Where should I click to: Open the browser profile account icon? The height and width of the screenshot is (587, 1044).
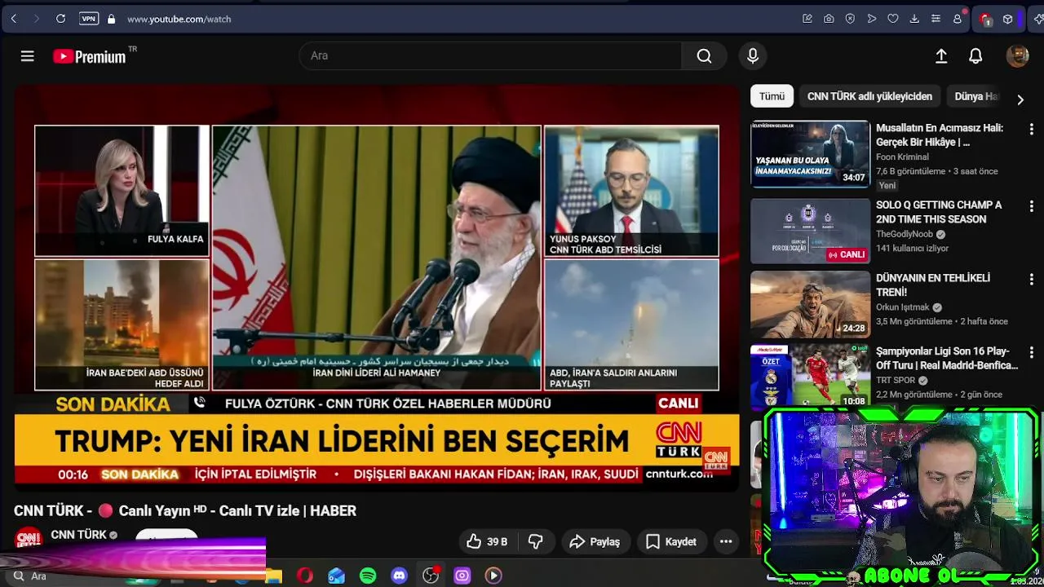958,19
